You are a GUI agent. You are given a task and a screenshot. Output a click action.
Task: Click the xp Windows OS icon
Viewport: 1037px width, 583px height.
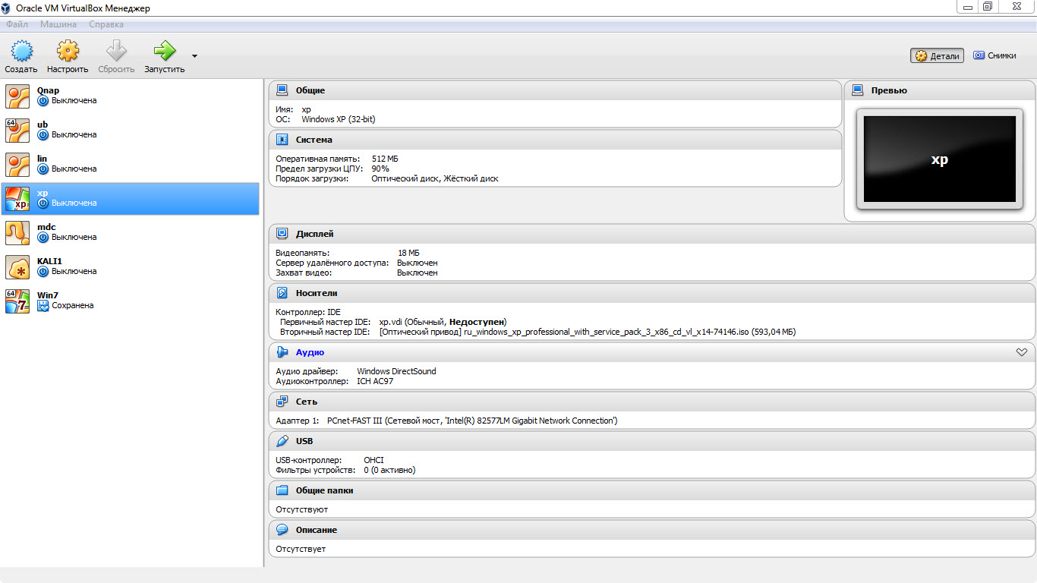point(17,199)
